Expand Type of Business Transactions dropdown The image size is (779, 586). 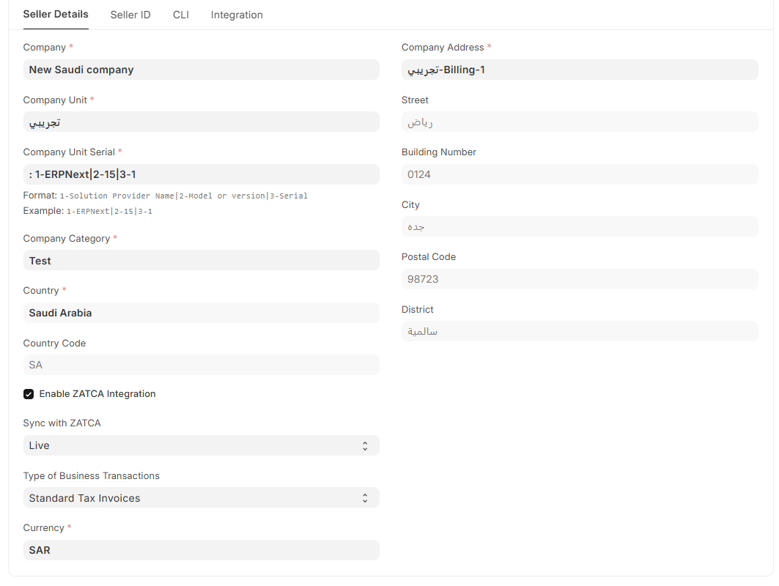click(x=201, y=498)
